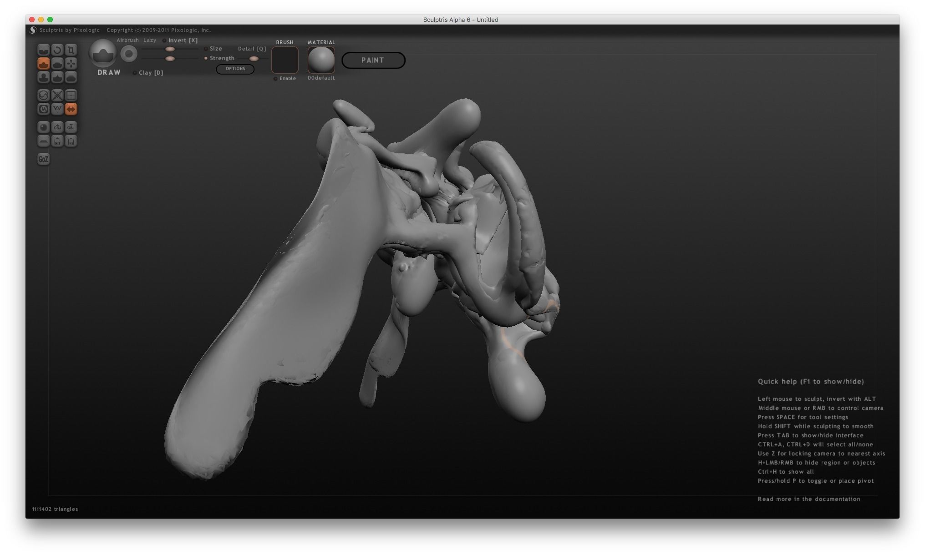Select the Flatten tool
925x555 pixels.
57,63
